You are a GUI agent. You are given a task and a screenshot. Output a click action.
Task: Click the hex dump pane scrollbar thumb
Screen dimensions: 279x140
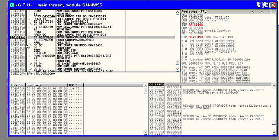click(x=145, y=91)
